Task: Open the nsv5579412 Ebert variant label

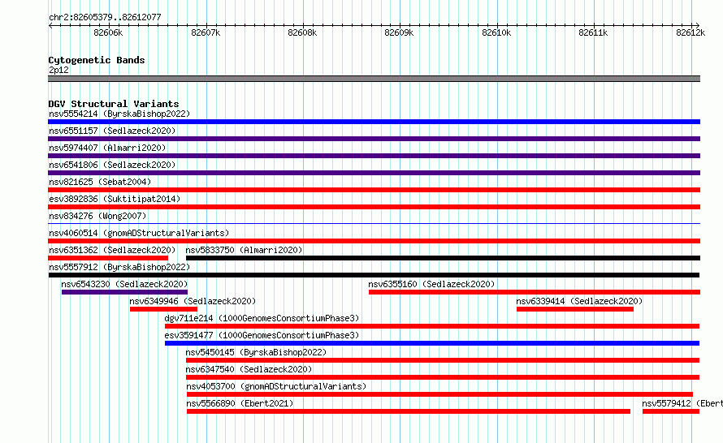Action: [x=682, y=403]
